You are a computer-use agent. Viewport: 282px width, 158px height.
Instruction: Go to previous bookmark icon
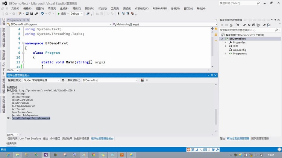point(123,14)
